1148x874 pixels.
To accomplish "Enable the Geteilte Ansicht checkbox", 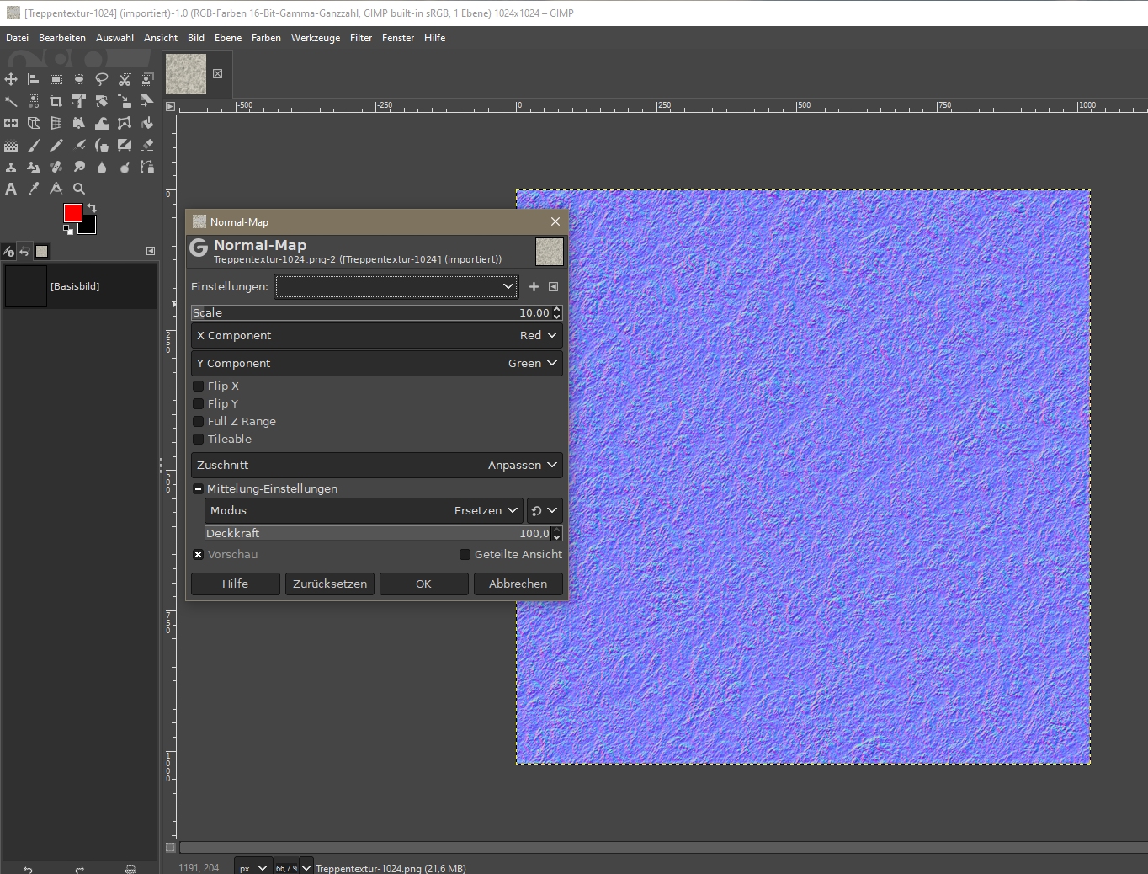I will [465, 554].
